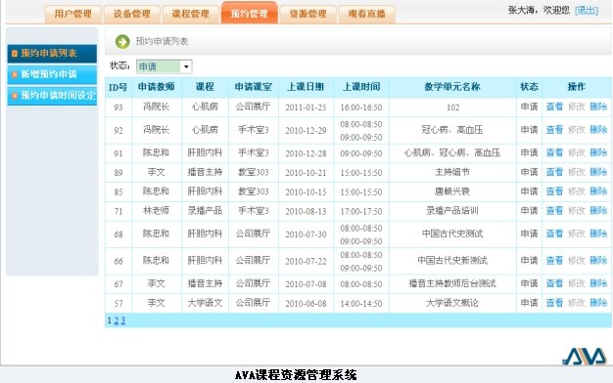
Task: Open 预约申请时间设定 in the sidebar
Action: [52, 96]
